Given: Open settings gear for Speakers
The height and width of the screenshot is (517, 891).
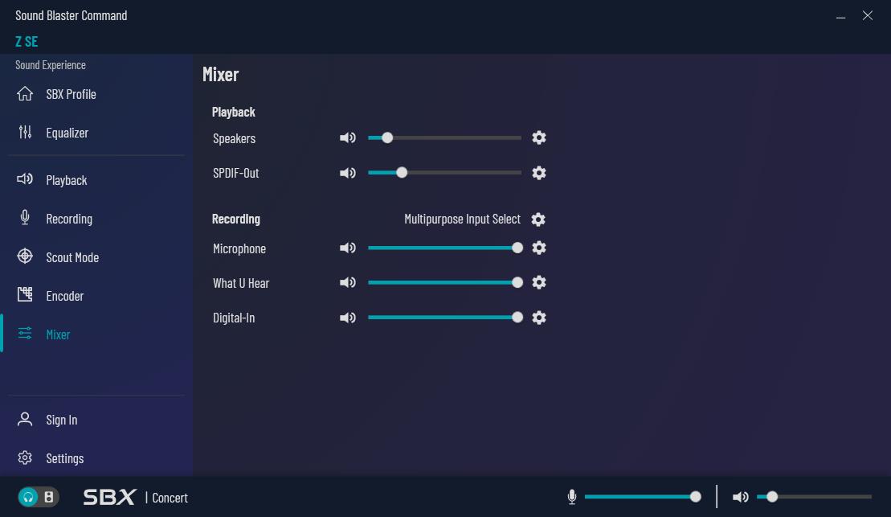Looking at the screenshot, I should pos(539,137).
